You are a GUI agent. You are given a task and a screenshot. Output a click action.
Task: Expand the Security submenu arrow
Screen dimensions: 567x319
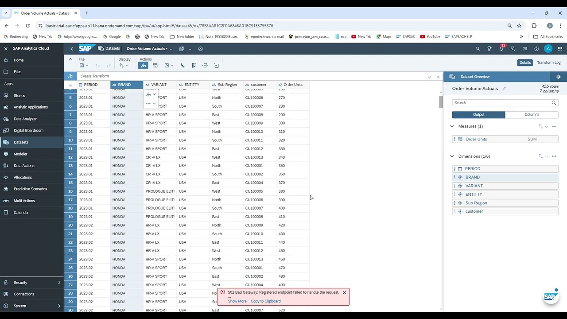tap(59, 283)
